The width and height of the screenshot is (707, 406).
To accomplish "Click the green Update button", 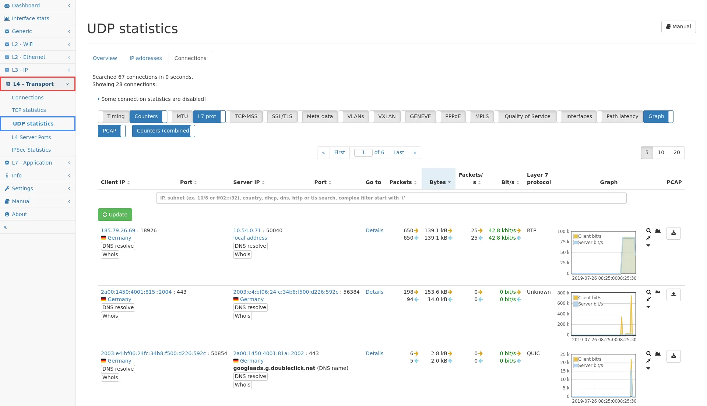I will coord(115,215).
